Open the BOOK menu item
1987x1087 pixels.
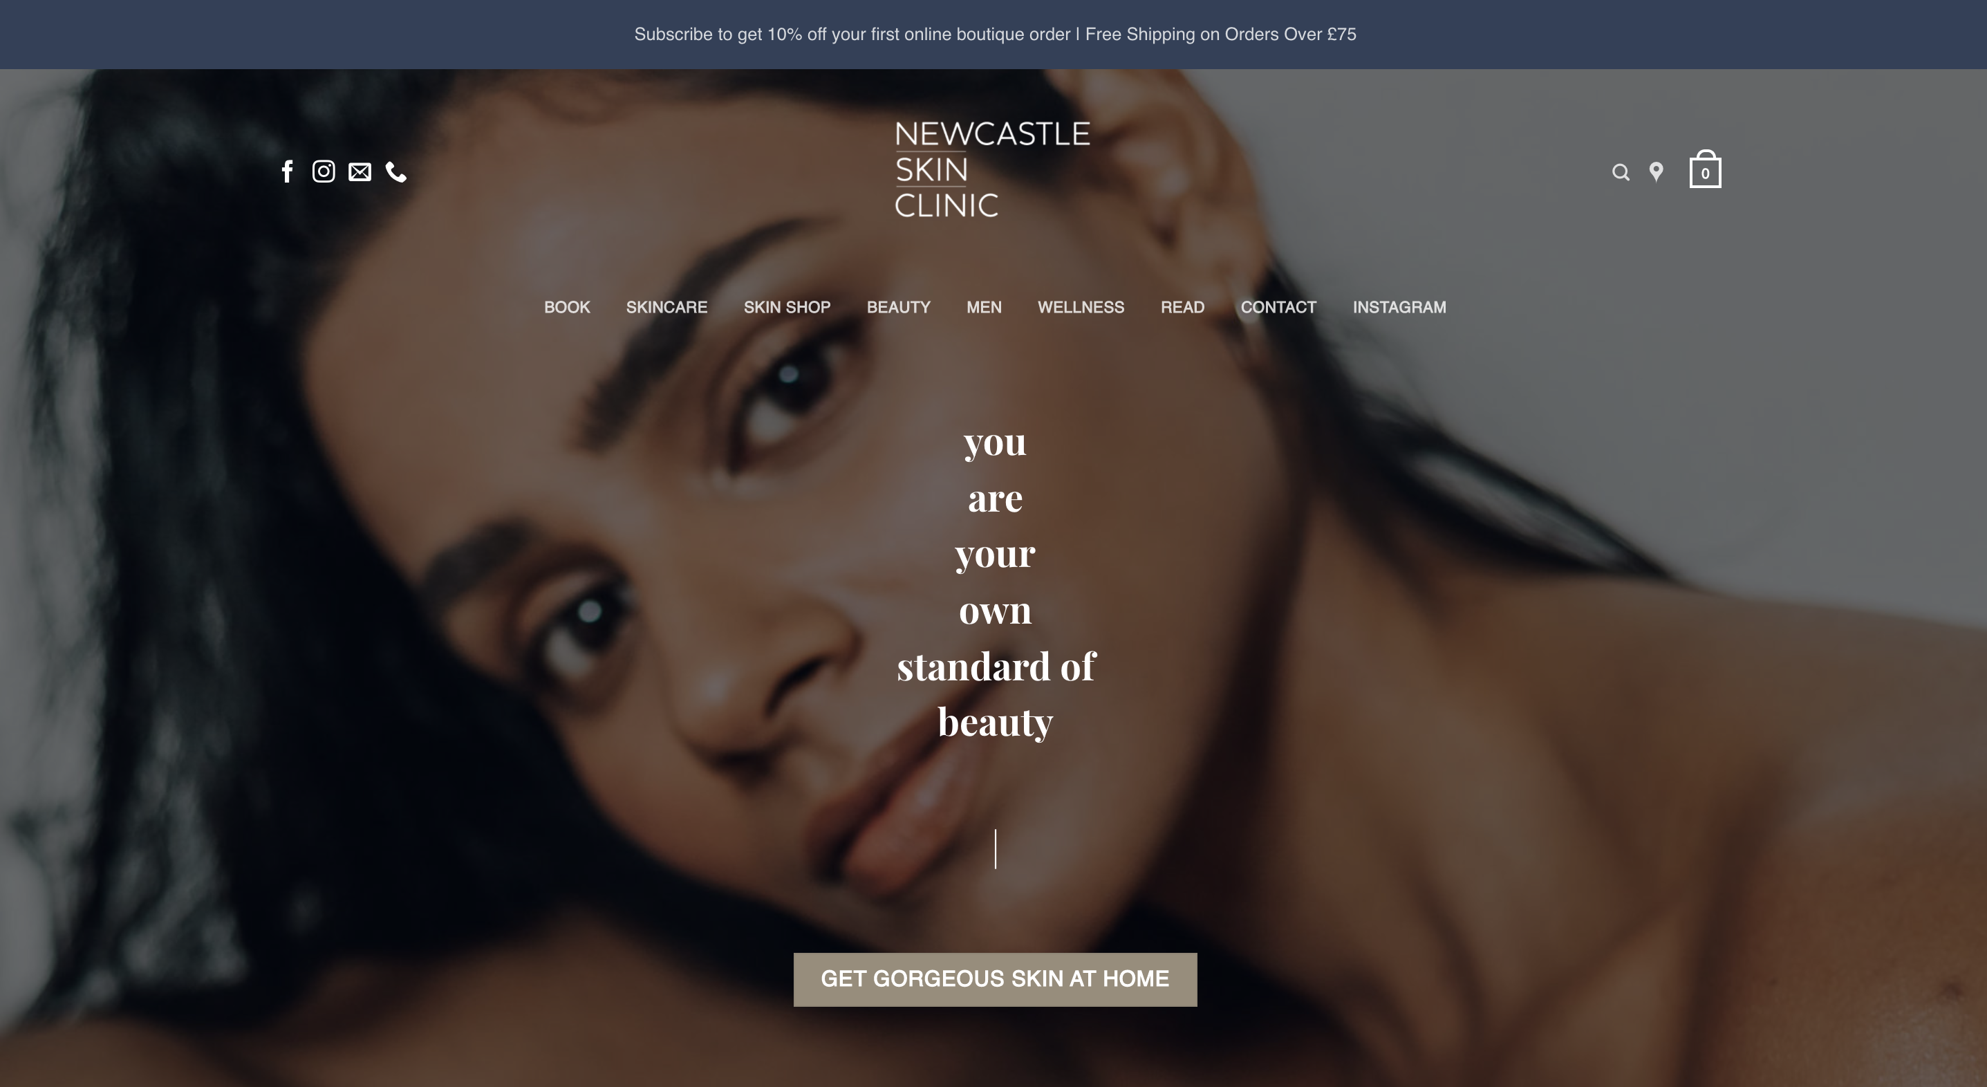pos(567,307)
